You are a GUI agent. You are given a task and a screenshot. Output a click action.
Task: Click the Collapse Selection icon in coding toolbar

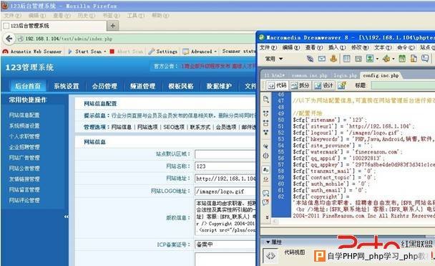(265, 123)
